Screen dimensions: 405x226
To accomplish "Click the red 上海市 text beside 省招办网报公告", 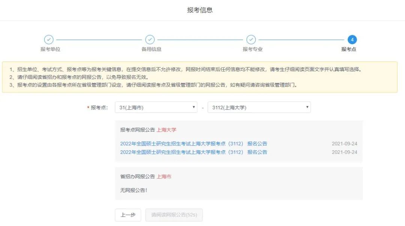I will pyautogui.click(x=164, y=177).
